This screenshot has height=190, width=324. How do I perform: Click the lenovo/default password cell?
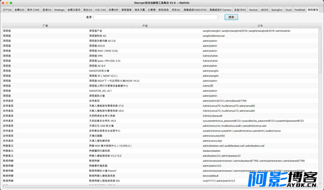point(260,176)
